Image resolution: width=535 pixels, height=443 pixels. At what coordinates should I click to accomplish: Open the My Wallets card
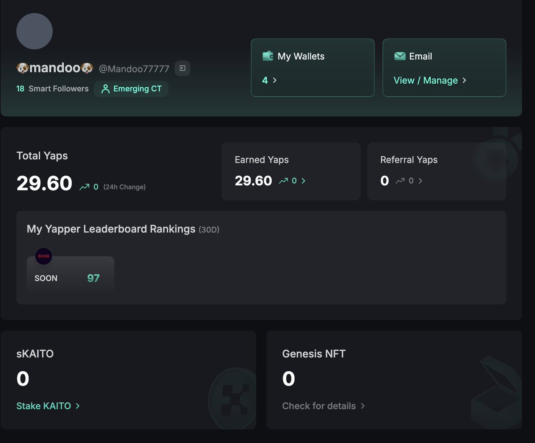(x=313, y=68)
